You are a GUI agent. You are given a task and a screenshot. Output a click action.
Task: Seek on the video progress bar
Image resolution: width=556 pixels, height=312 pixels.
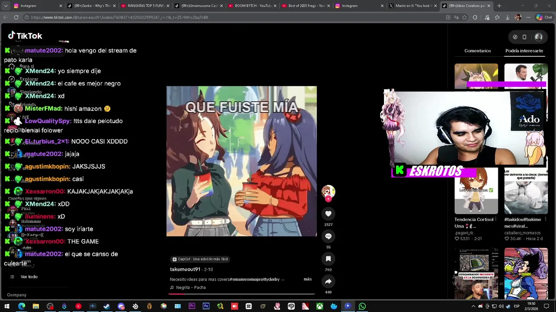[x=242, y=294]
